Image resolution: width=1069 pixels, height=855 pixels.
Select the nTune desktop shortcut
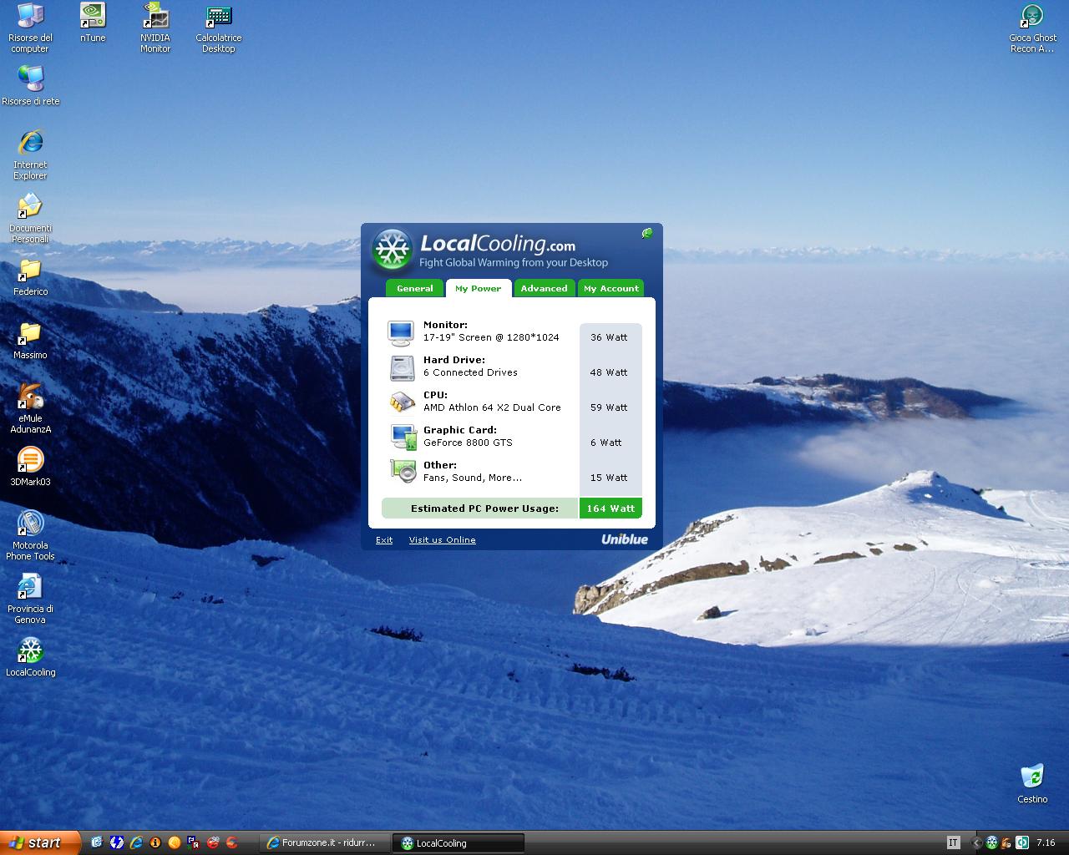[93, 23]
